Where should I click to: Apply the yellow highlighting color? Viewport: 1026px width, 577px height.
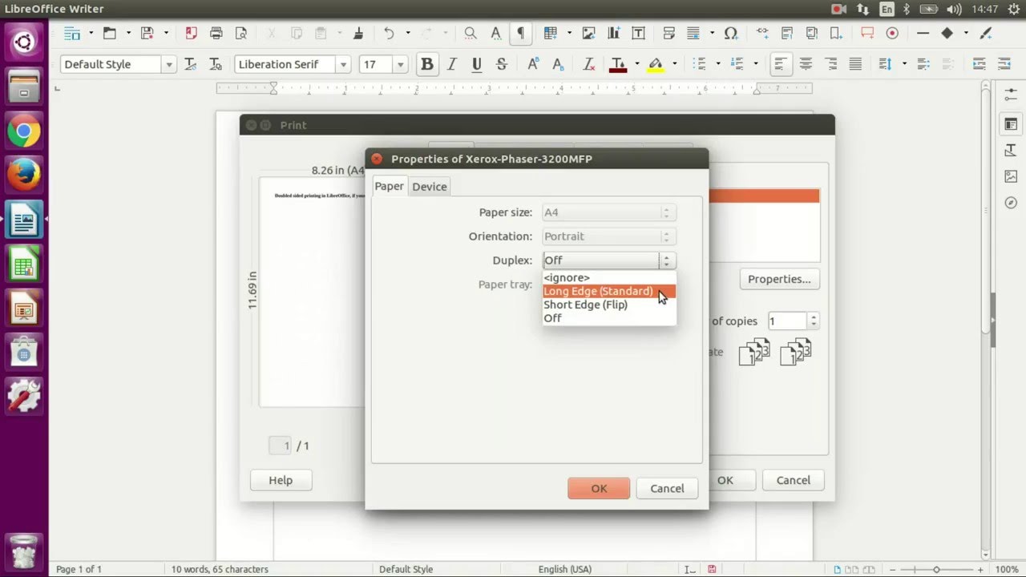656,64
